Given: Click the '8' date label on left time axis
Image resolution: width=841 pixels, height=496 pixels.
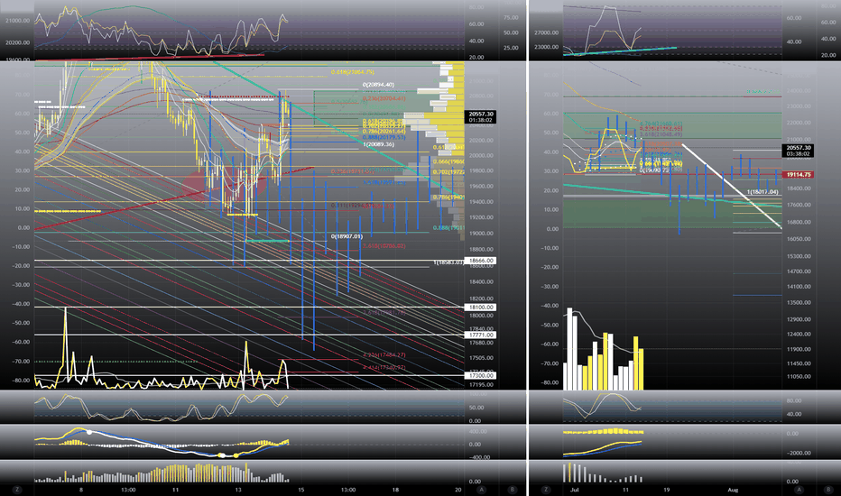Looking at the screenshot, I should click(81, 490).
